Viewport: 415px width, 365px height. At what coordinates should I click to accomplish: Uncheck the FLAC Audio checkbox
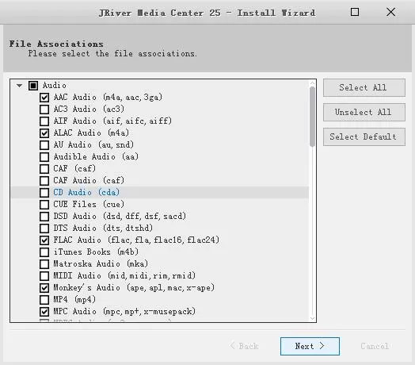pos(44,240)
